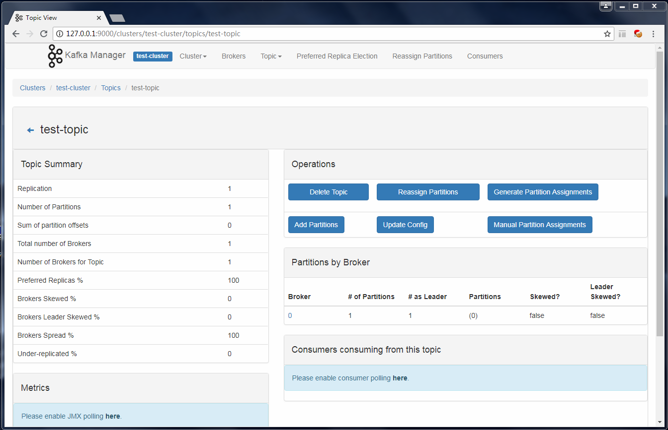Screen dimensions: 668x430
Task: Click the browser back navigation arrow
Action: point(15,34)
